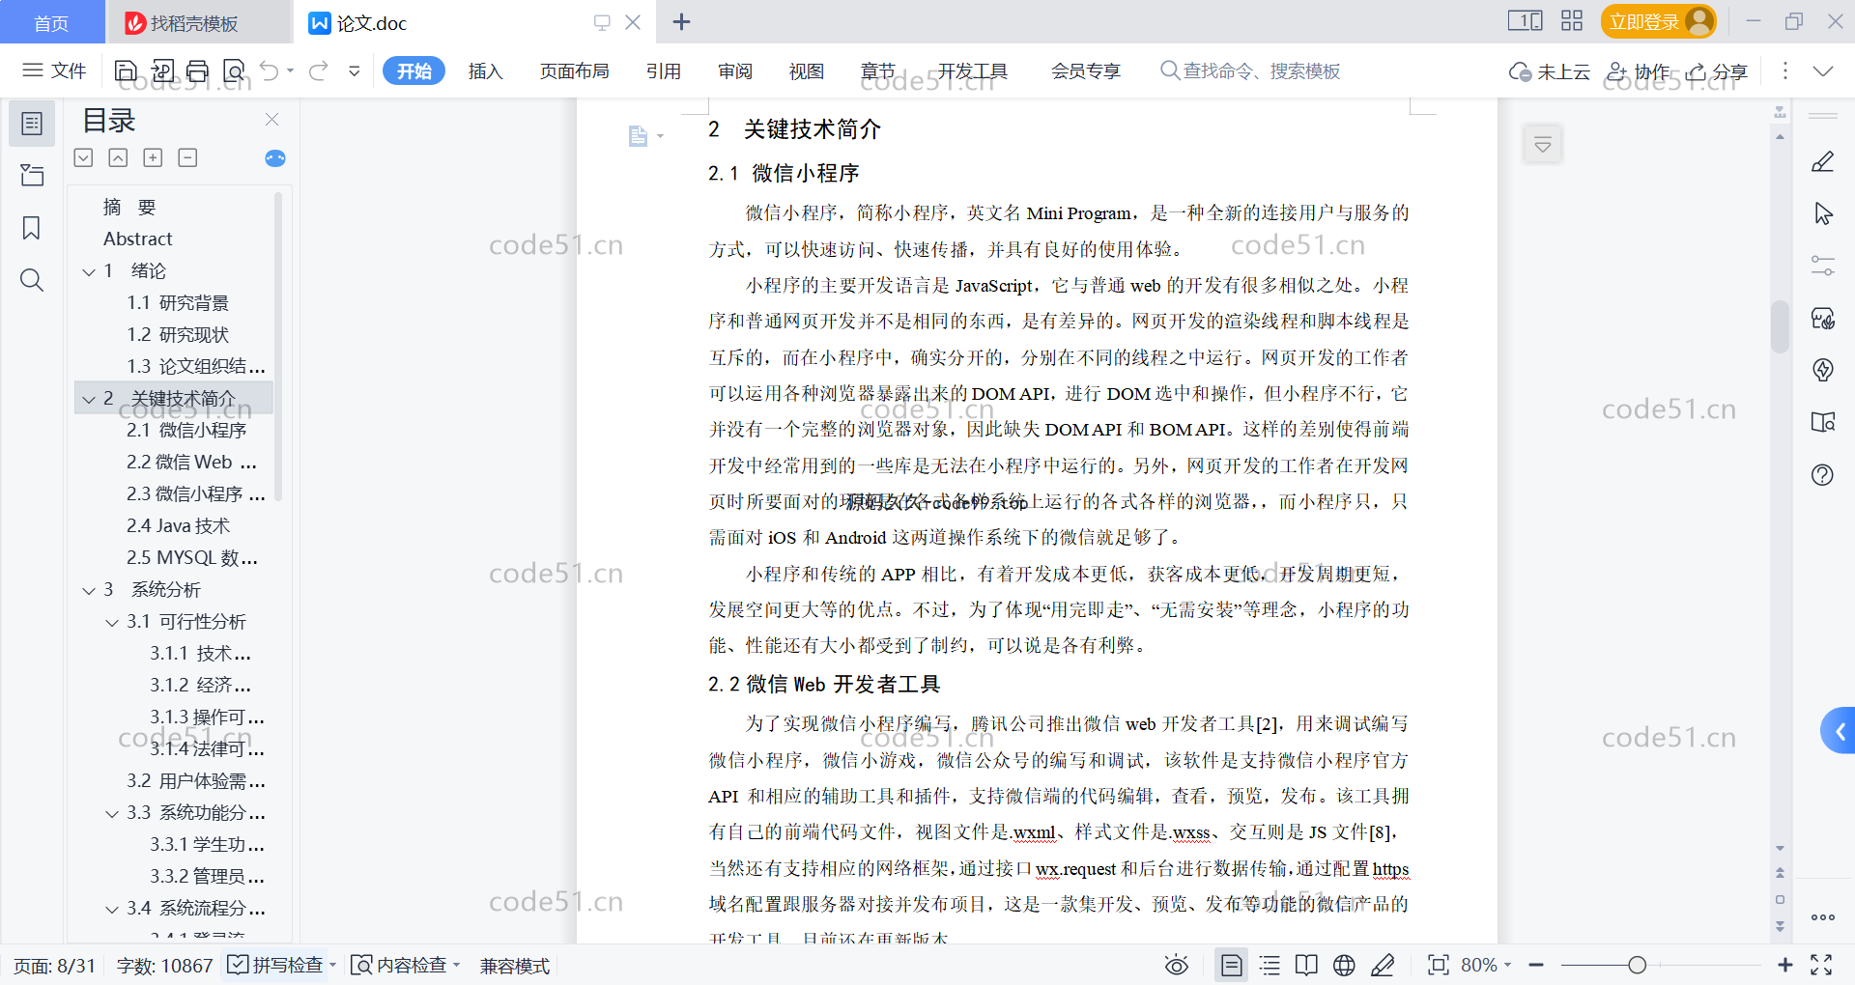Click the 立即登录 login button
The image size is (1855, 985).
point(1658,21)
